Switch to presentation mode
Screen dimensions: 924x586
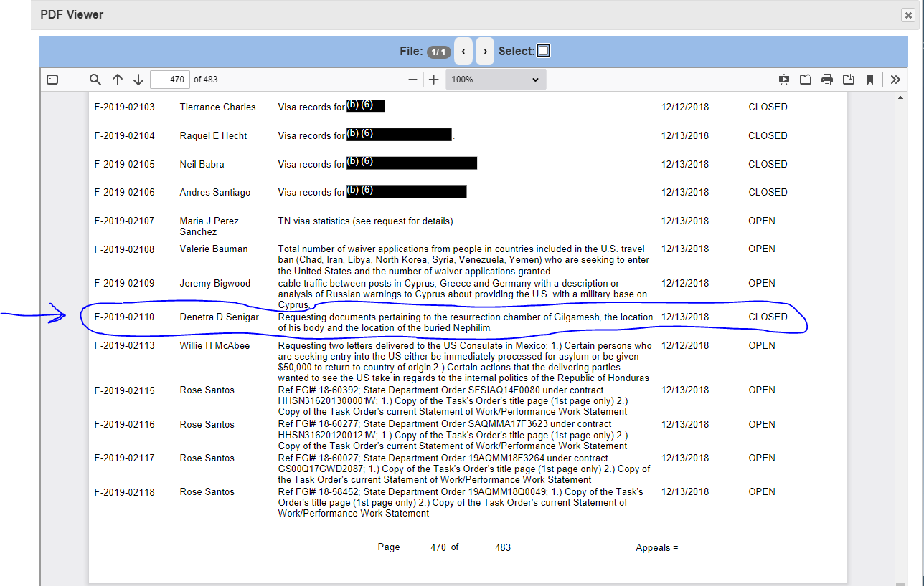pos(784,80)
